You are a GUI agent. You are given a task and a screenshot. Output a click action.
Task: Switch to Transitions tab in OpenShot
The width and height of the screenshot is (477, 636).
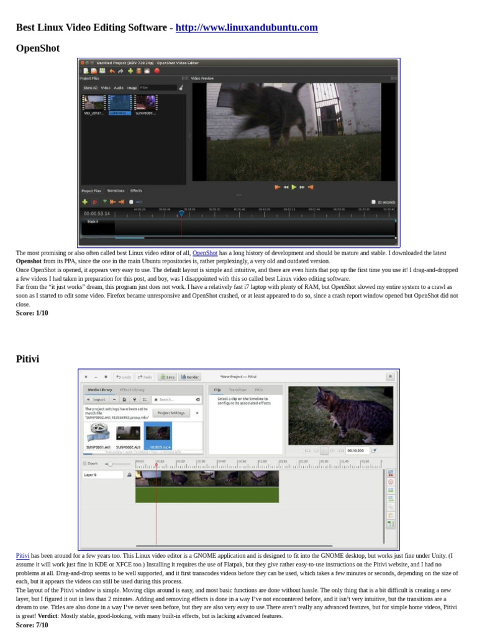116,191
